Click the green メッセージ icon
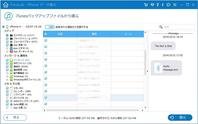The image size is (198, 124). coord(11,60)
